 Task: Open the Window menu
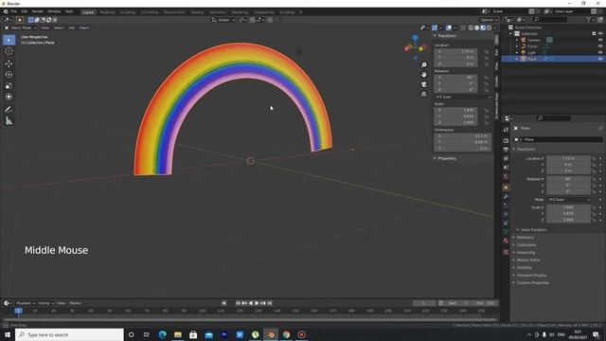coord(54,11)
